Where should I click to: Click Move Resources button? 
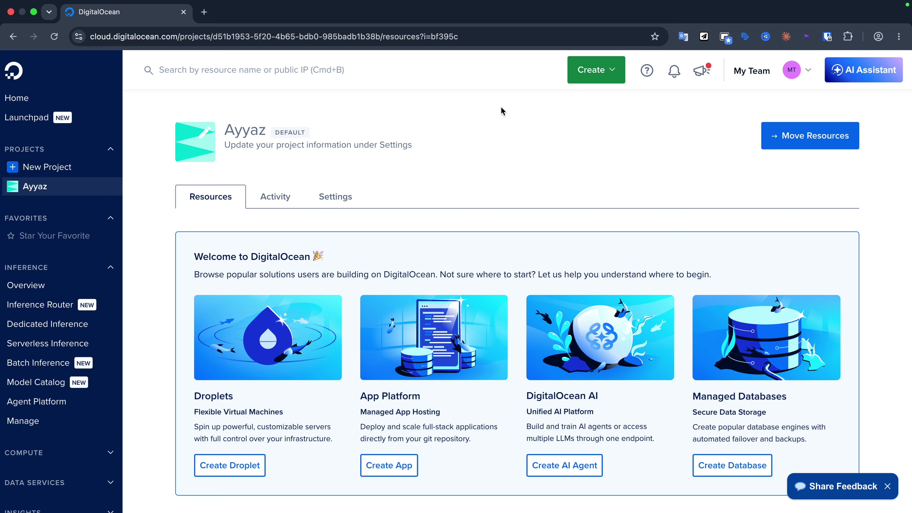pos(810,136)
